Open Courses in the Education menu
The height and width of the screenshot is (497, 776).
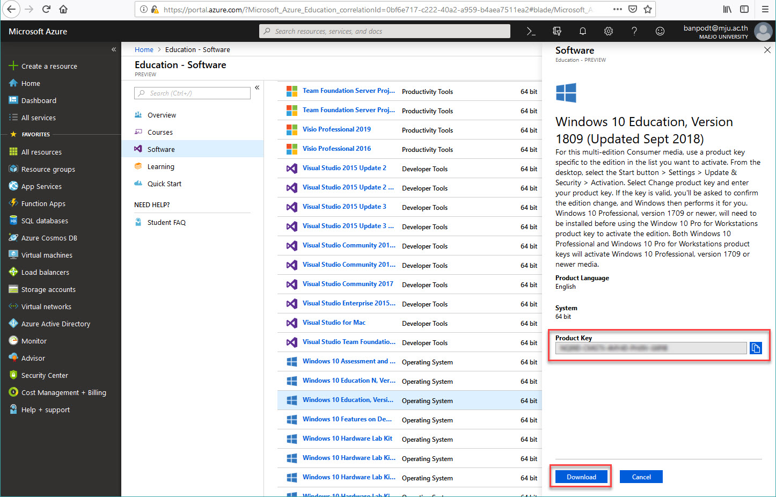click(x=160, y=133)
